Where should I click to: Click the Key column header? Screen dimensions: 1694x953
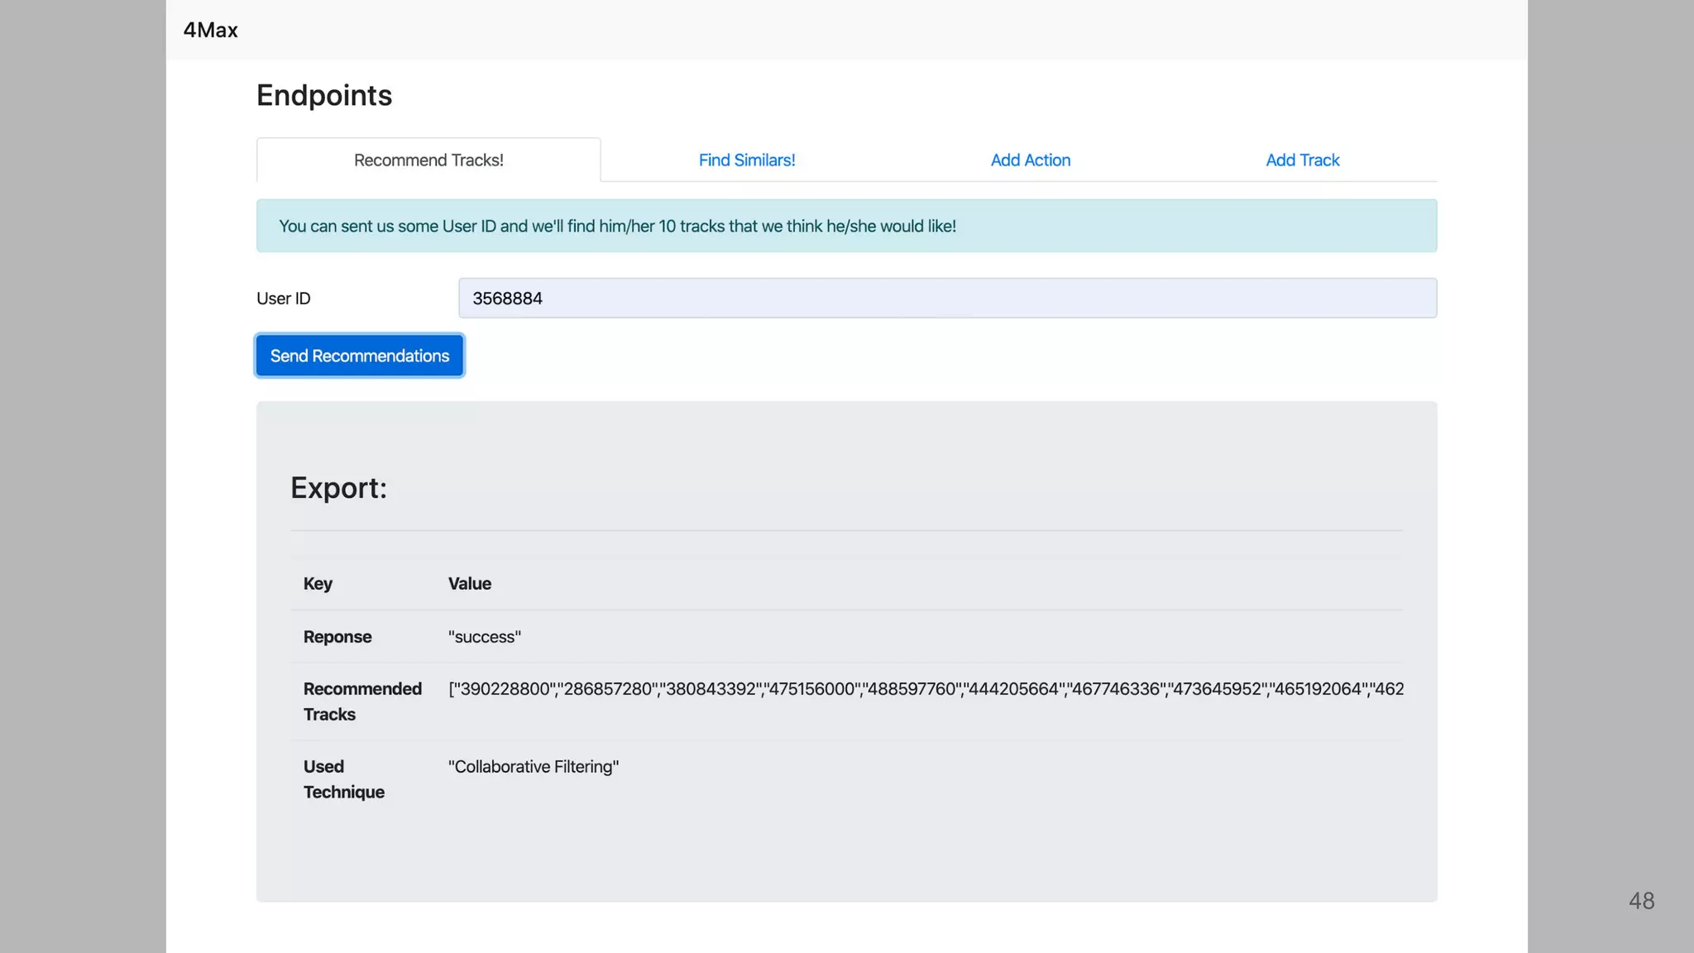318,583
